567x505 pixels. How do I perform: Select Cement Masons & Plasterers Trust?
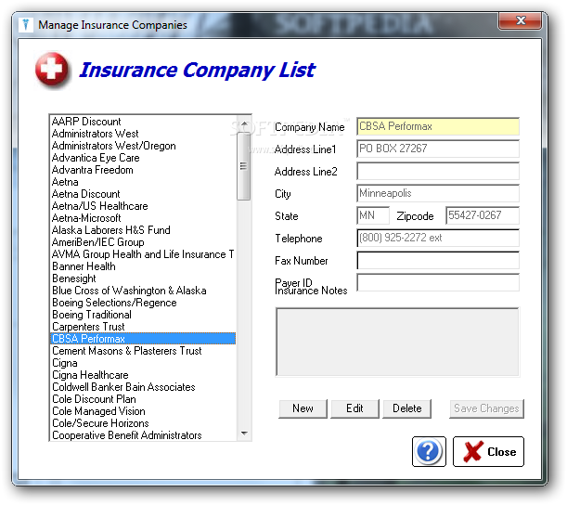tap(143, 351)
